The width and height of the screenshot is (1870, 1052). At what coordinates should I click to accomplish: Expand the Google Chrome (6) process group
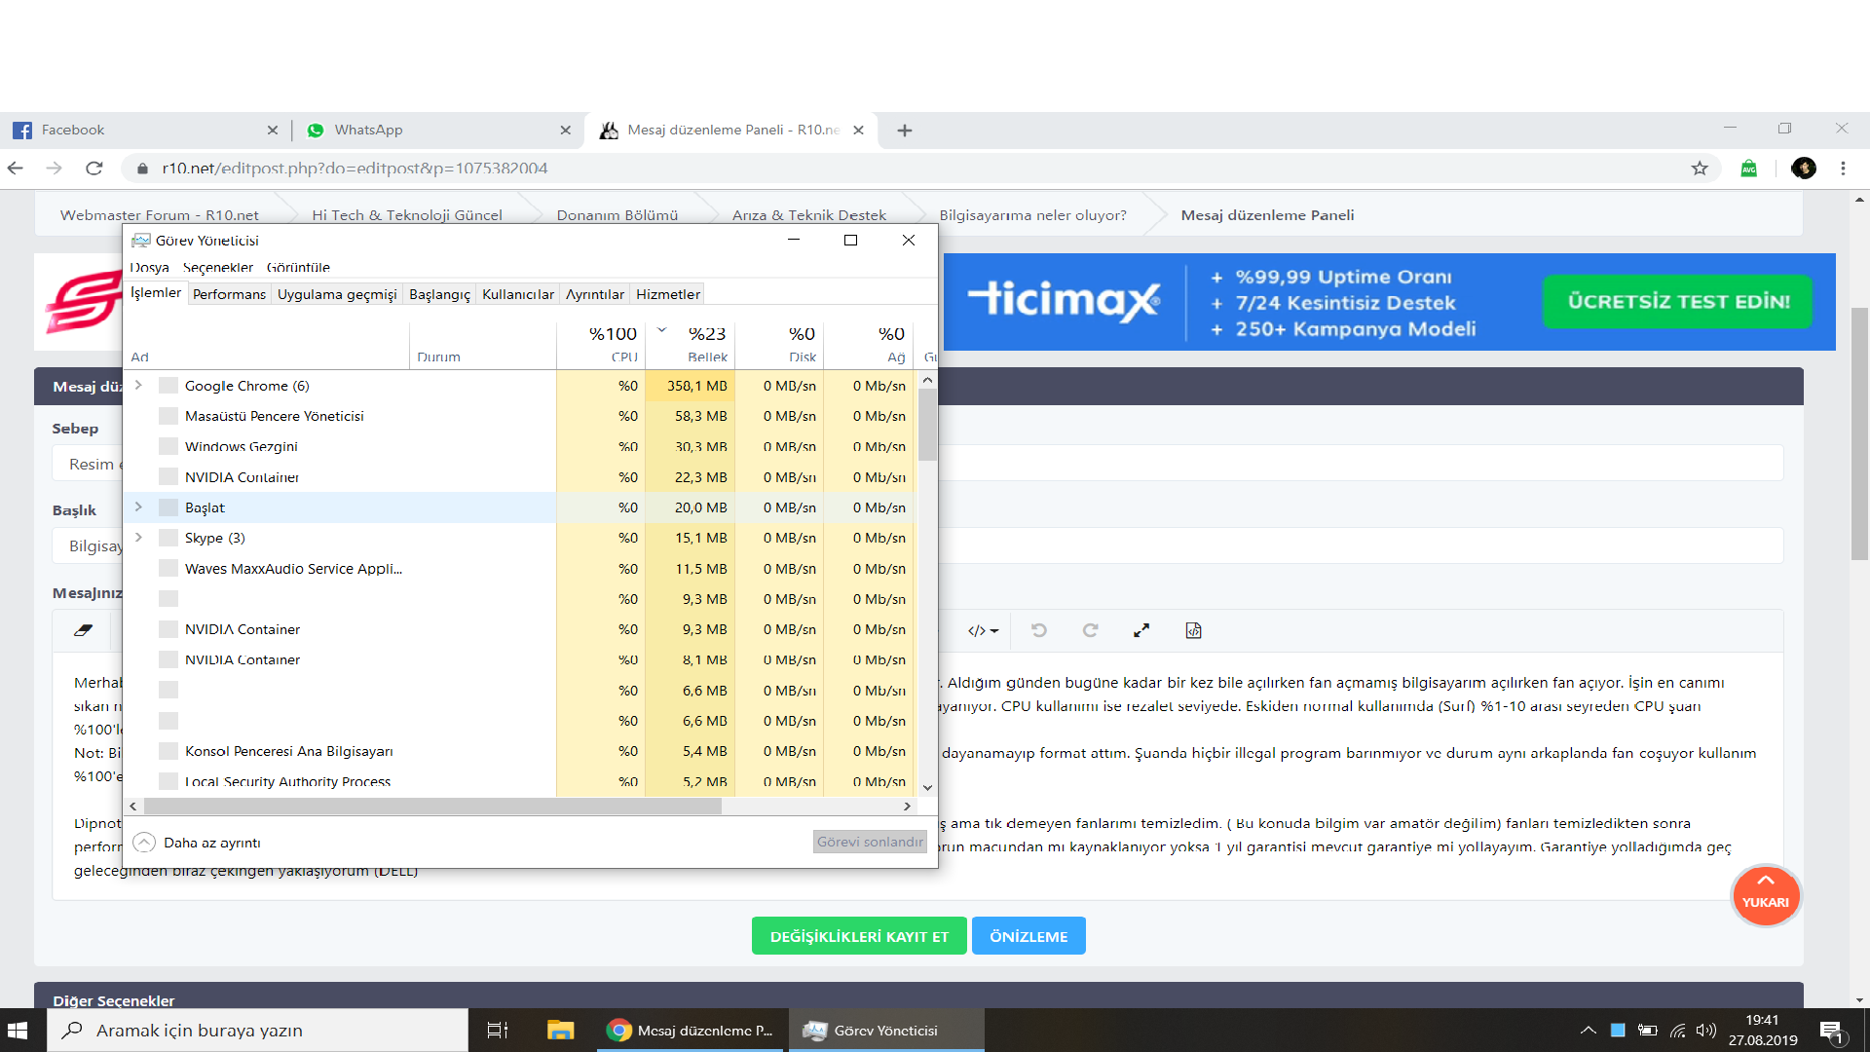[x=138, y=386]
